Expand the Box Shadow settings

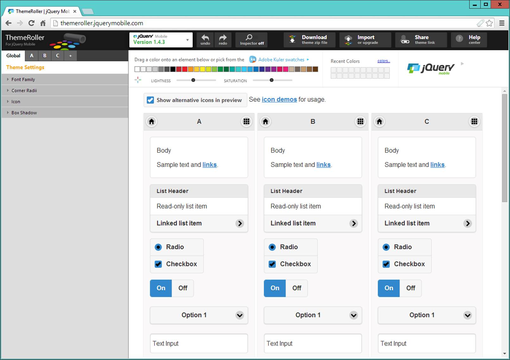point(65,113)
